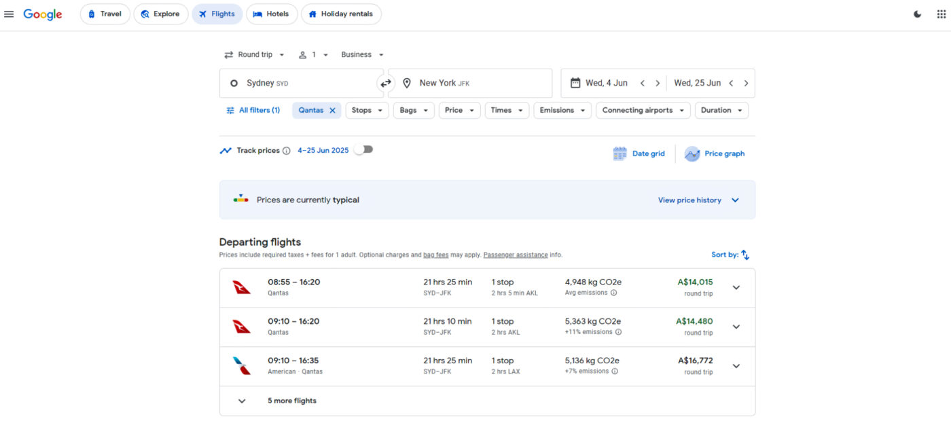The image size is (951, 423).
Task: Open the Date grid
Action: (639, 154)
